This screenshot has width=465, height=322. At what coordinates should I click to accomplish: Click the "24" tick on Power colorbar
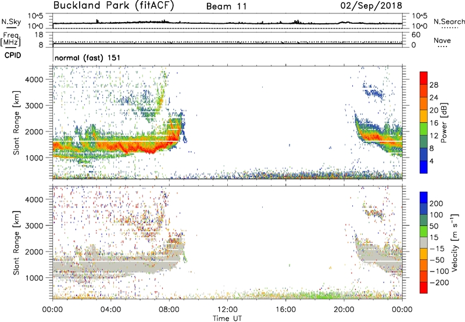(x=434, y=98)
